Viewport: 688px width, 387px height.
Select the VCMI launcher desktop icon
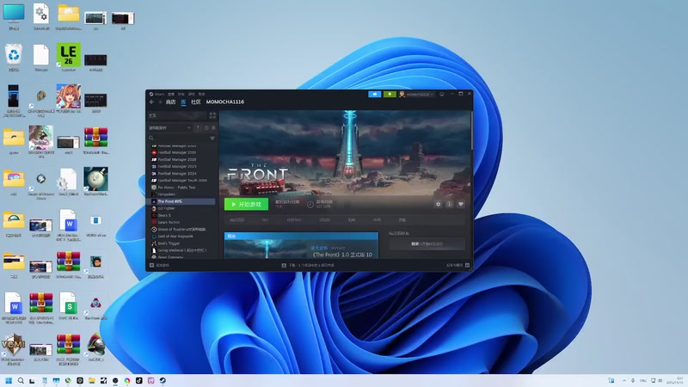(14, 349)
